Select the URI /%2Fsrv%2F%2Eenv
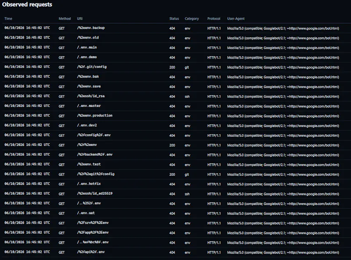Viewport: 351px width, 260px height. (93, 223)
